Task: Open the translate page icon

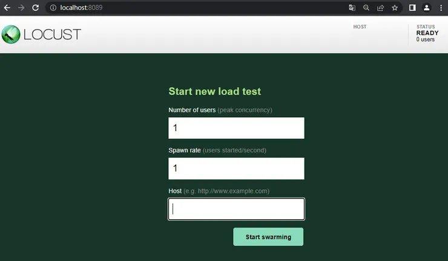Action: click(x=352, y=8)
